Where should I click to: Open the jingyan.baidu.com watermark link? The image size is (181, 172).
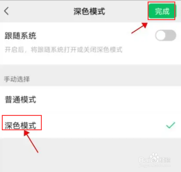coord(155,165)
